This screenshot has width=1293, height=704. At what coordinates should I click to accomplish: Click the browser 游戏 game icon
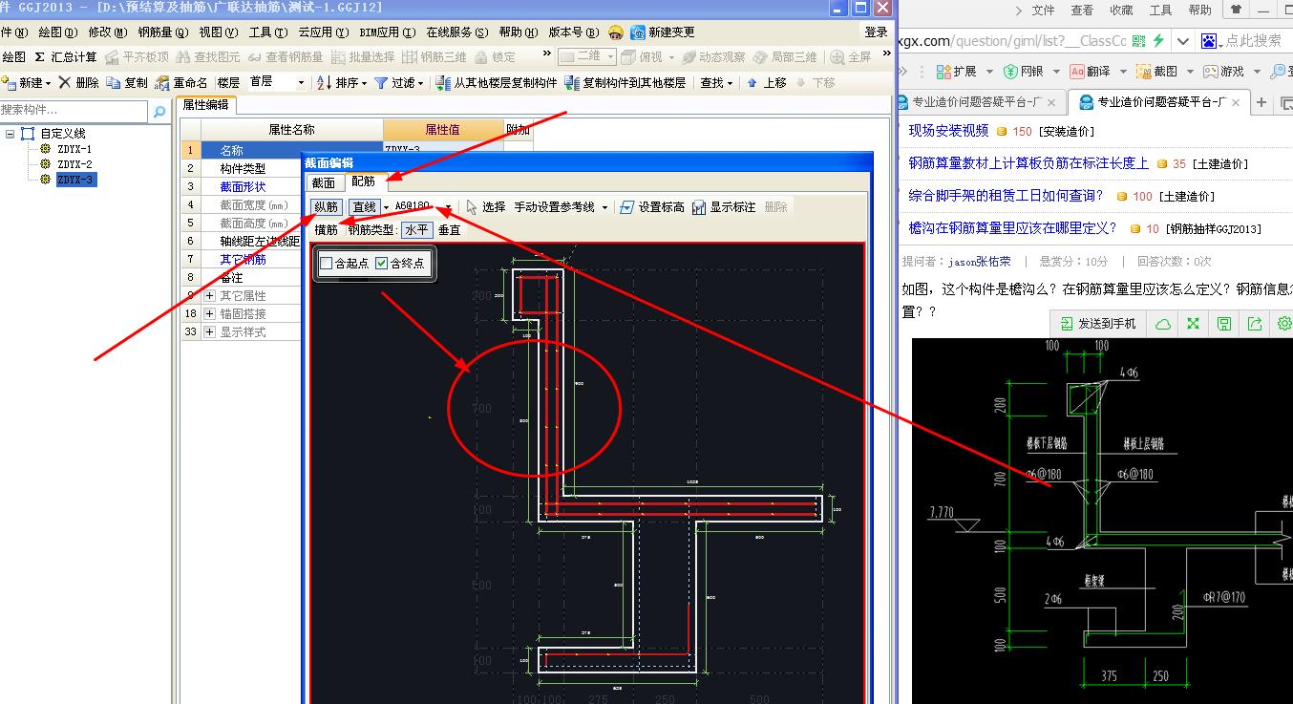click(1213, 72)
